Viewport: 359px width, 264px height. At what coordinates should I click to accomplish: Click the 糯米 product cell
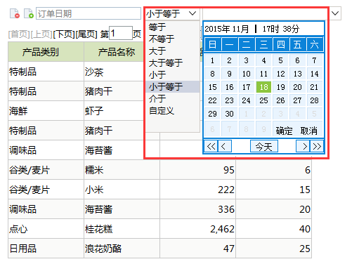click(x=122, y=170)
